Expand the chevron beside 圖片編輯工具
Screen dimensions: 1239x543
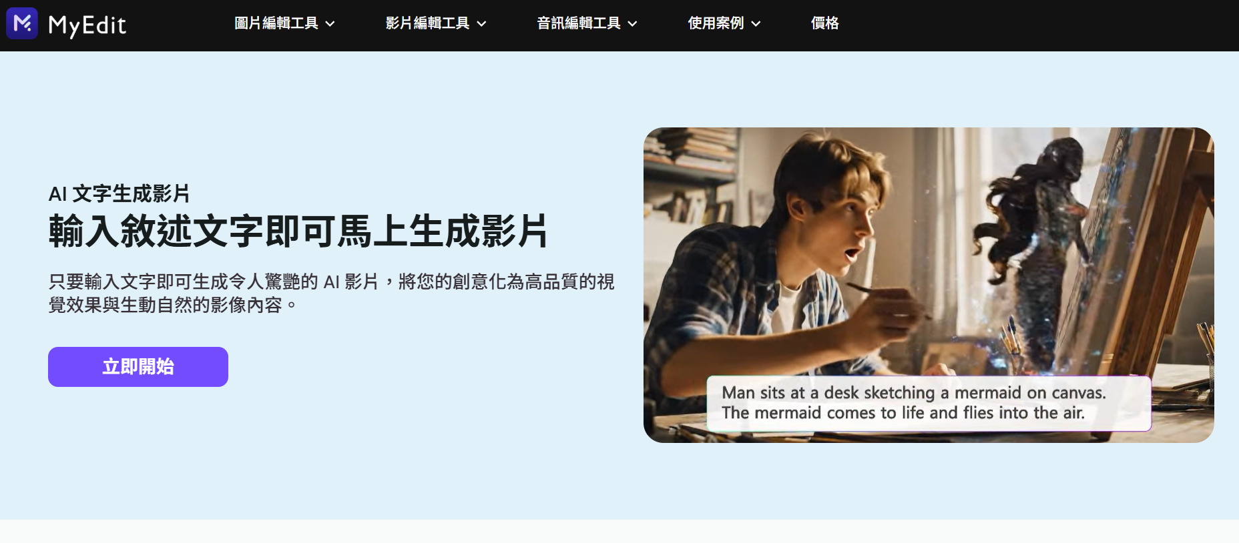(330, 24)
